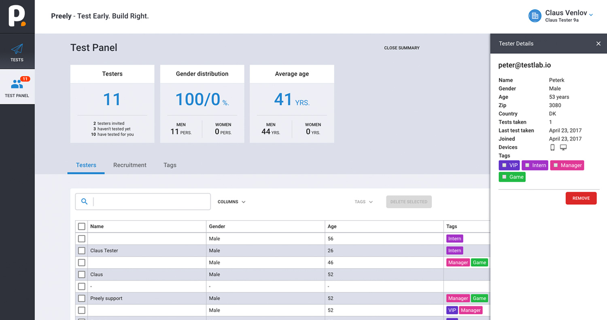Toggle the select-all checkbox in table header

(81, 226)
